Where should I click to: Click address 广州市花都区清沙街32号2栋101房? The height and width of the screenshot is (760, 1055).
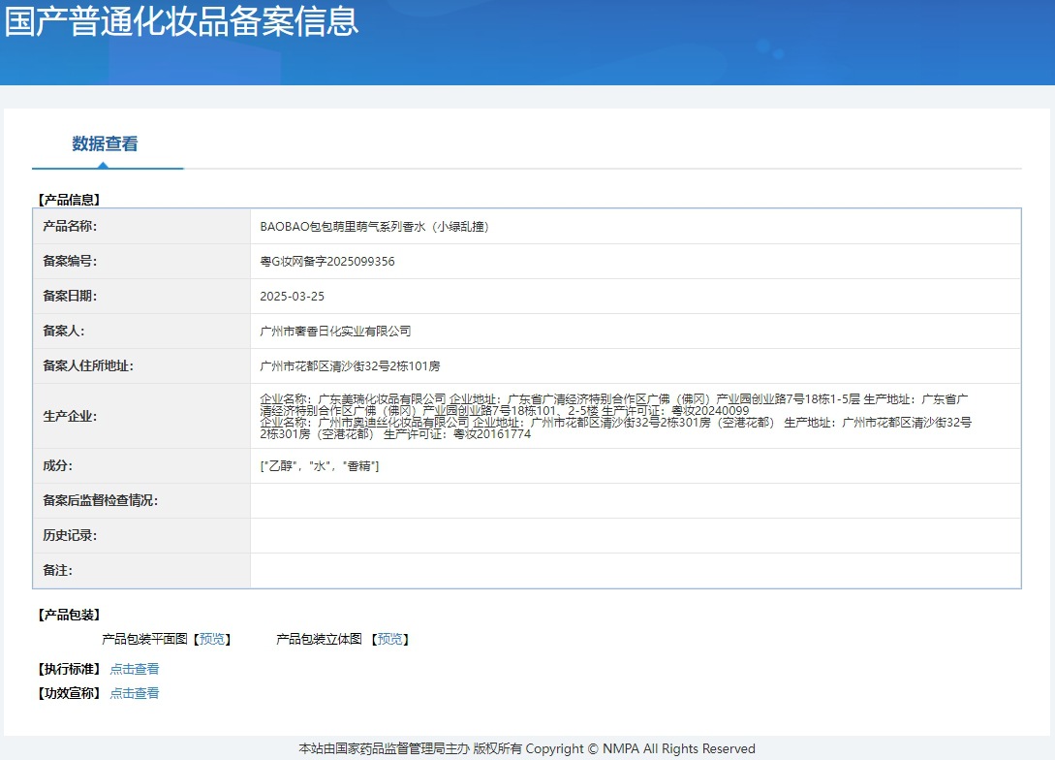point(350,366)
